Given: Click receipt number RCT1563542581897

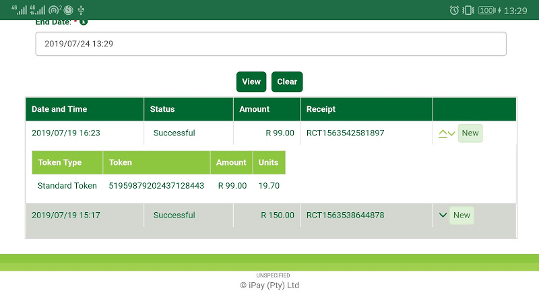Looking at the screenshot, I should tap(345, 133).
